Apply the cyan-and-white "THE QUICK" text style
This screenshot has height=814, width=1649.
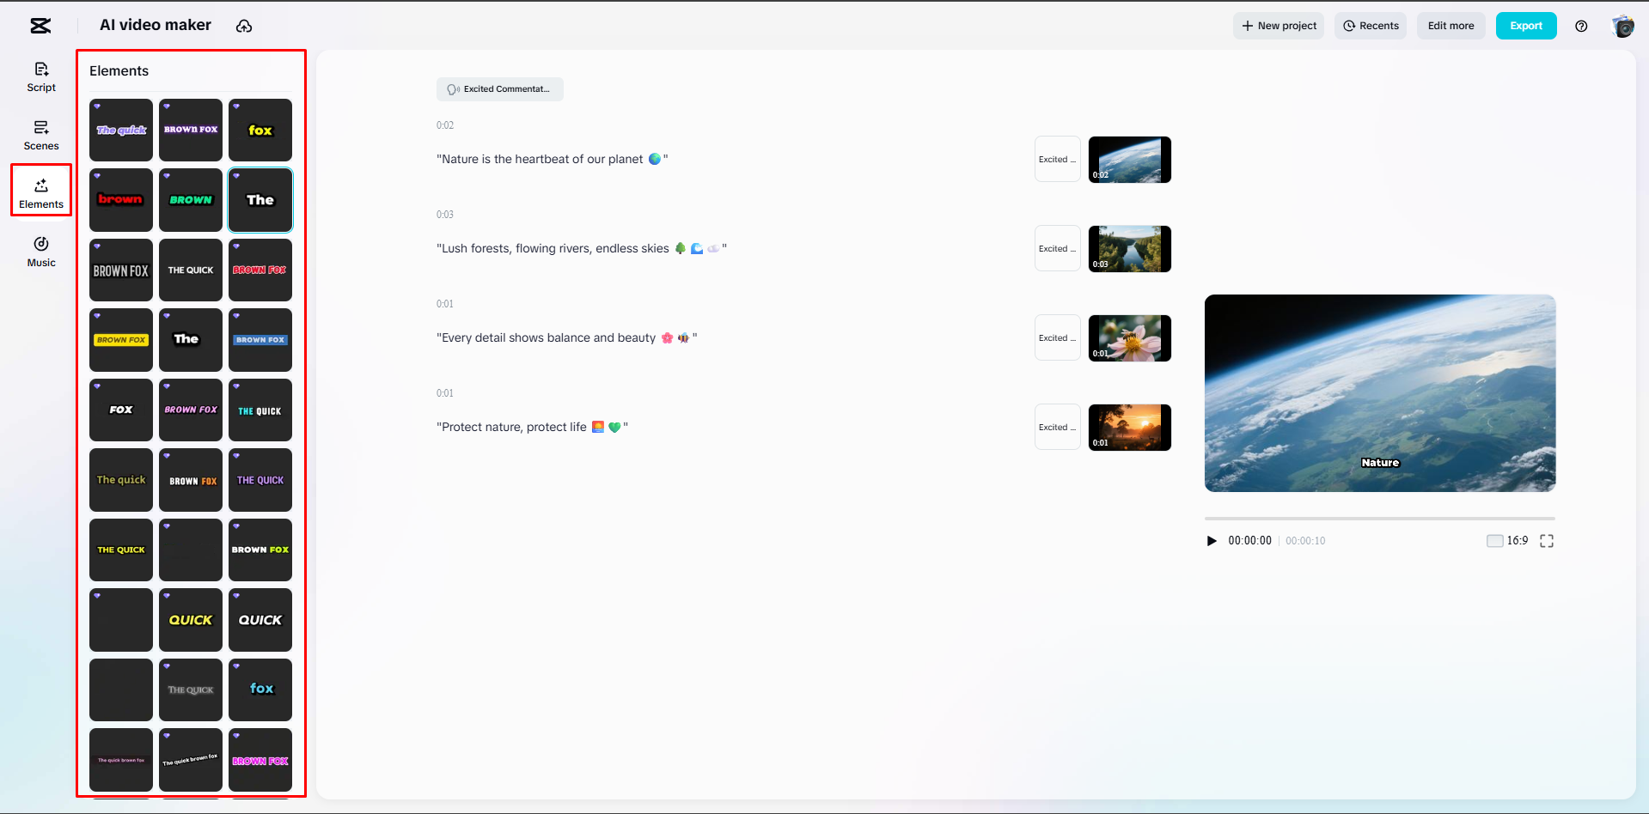260,410
